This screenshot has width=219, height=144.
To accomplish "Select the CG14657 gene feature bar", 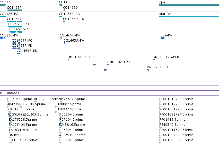I will click(14, 10).
